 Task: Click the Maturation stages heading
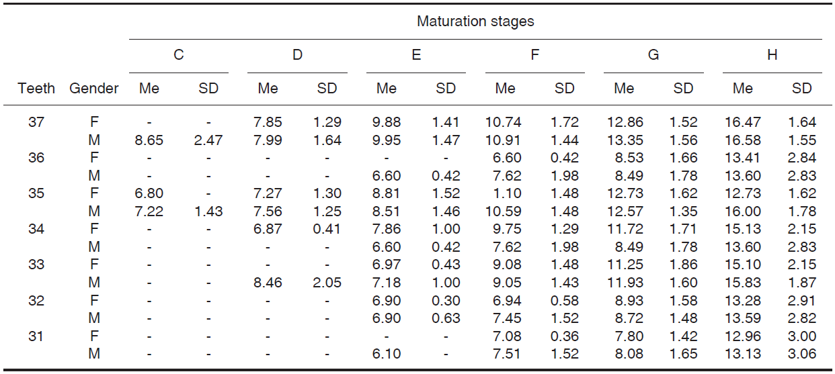point(475,21)
